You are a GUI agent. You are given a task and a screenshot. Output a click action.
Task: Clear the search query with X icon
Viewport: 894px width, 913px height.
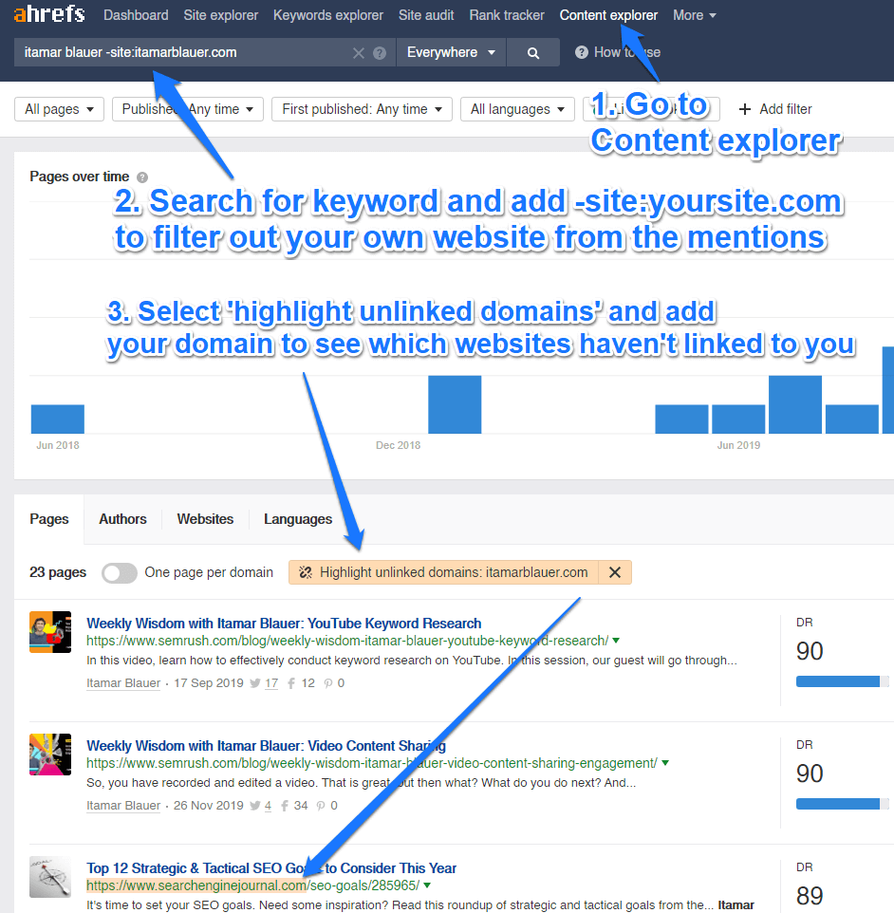359,53
